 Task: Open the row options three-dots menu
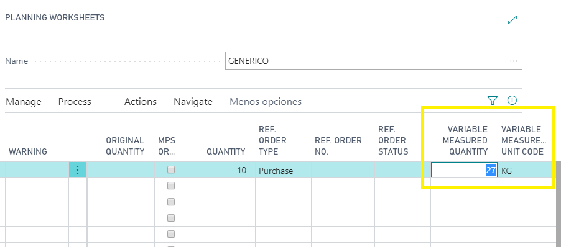[78, 170]
